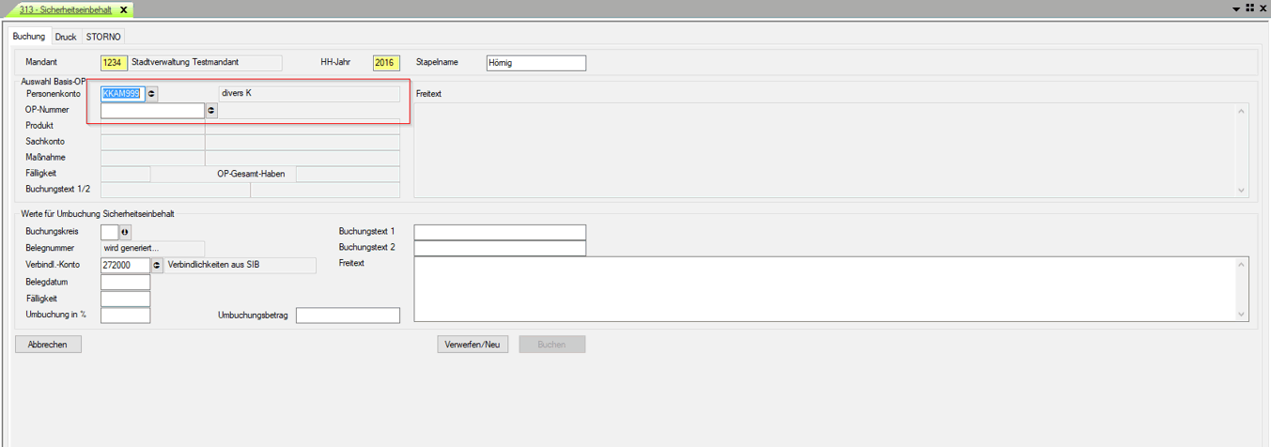
Task: Open the Buchungskreis selection icon
Action: pos(125,232)
